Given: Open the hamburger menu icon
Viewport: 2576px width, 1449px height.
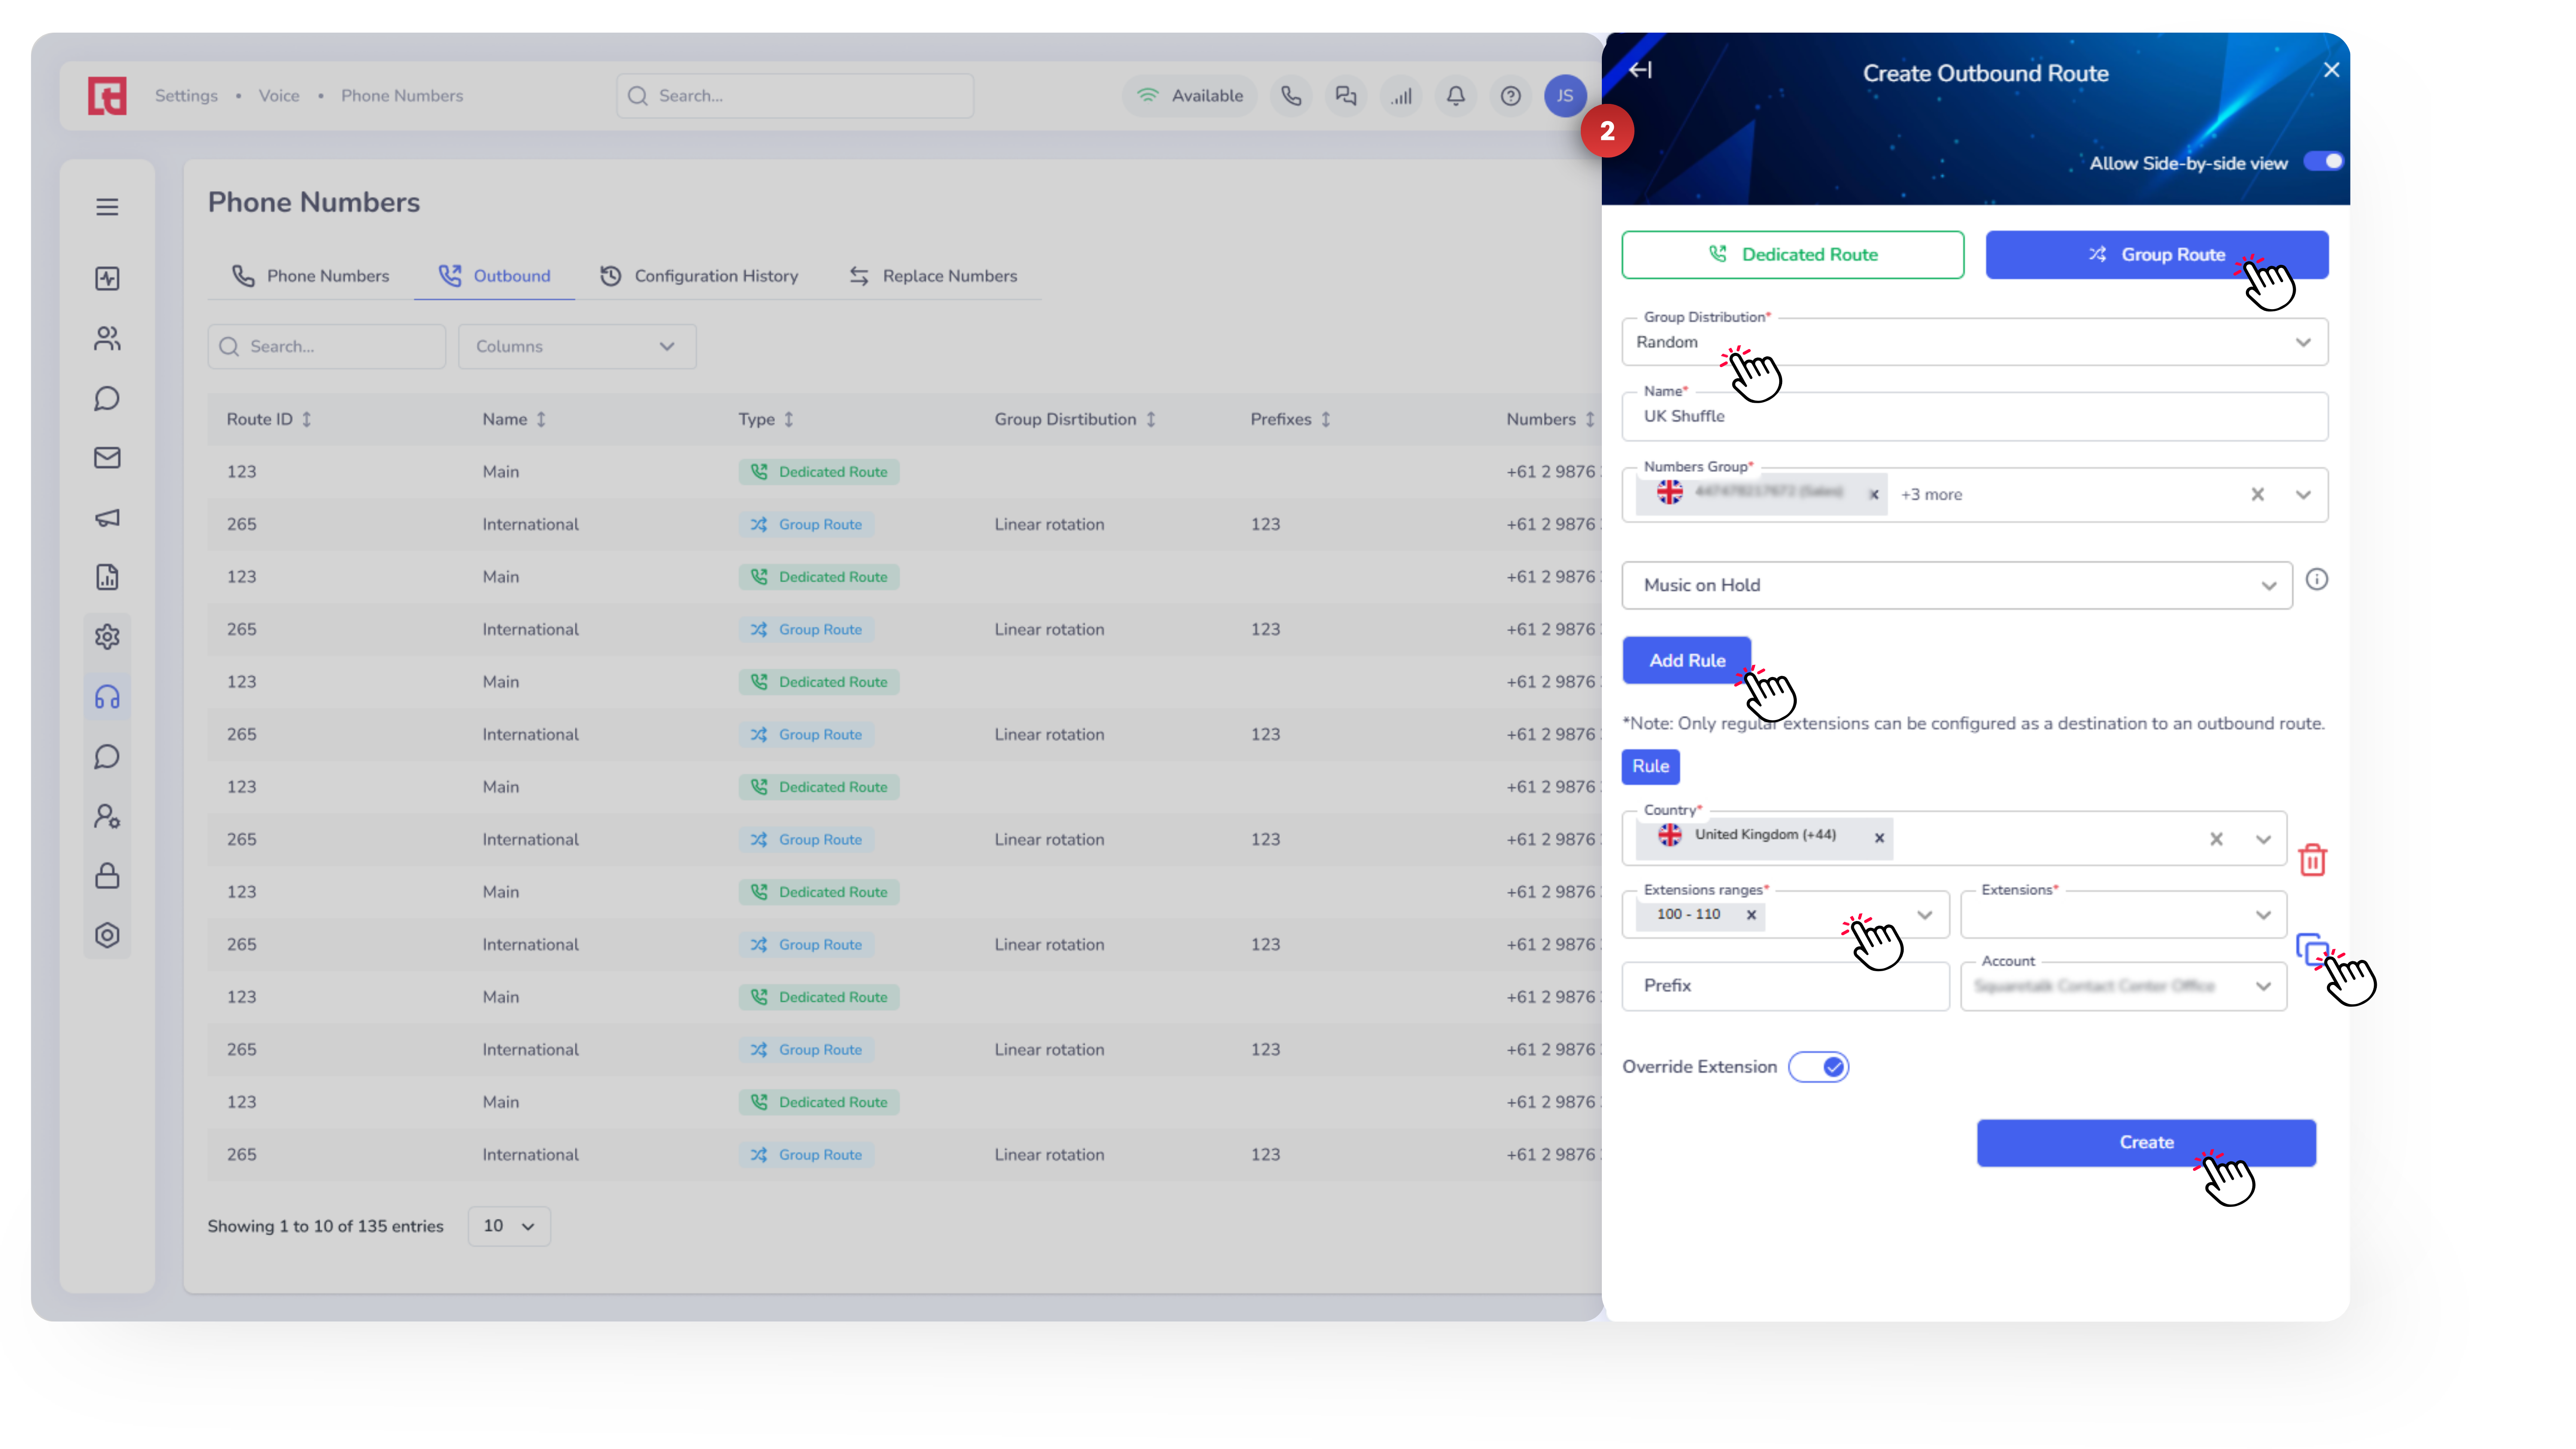Looking at the screenshot, I should pyautogui.click(x=107, y=207).
